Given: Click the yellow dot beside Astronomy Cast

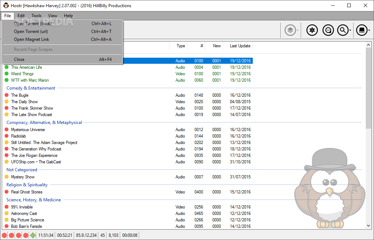Looking at the screenshot, I should tap(6, 213).
